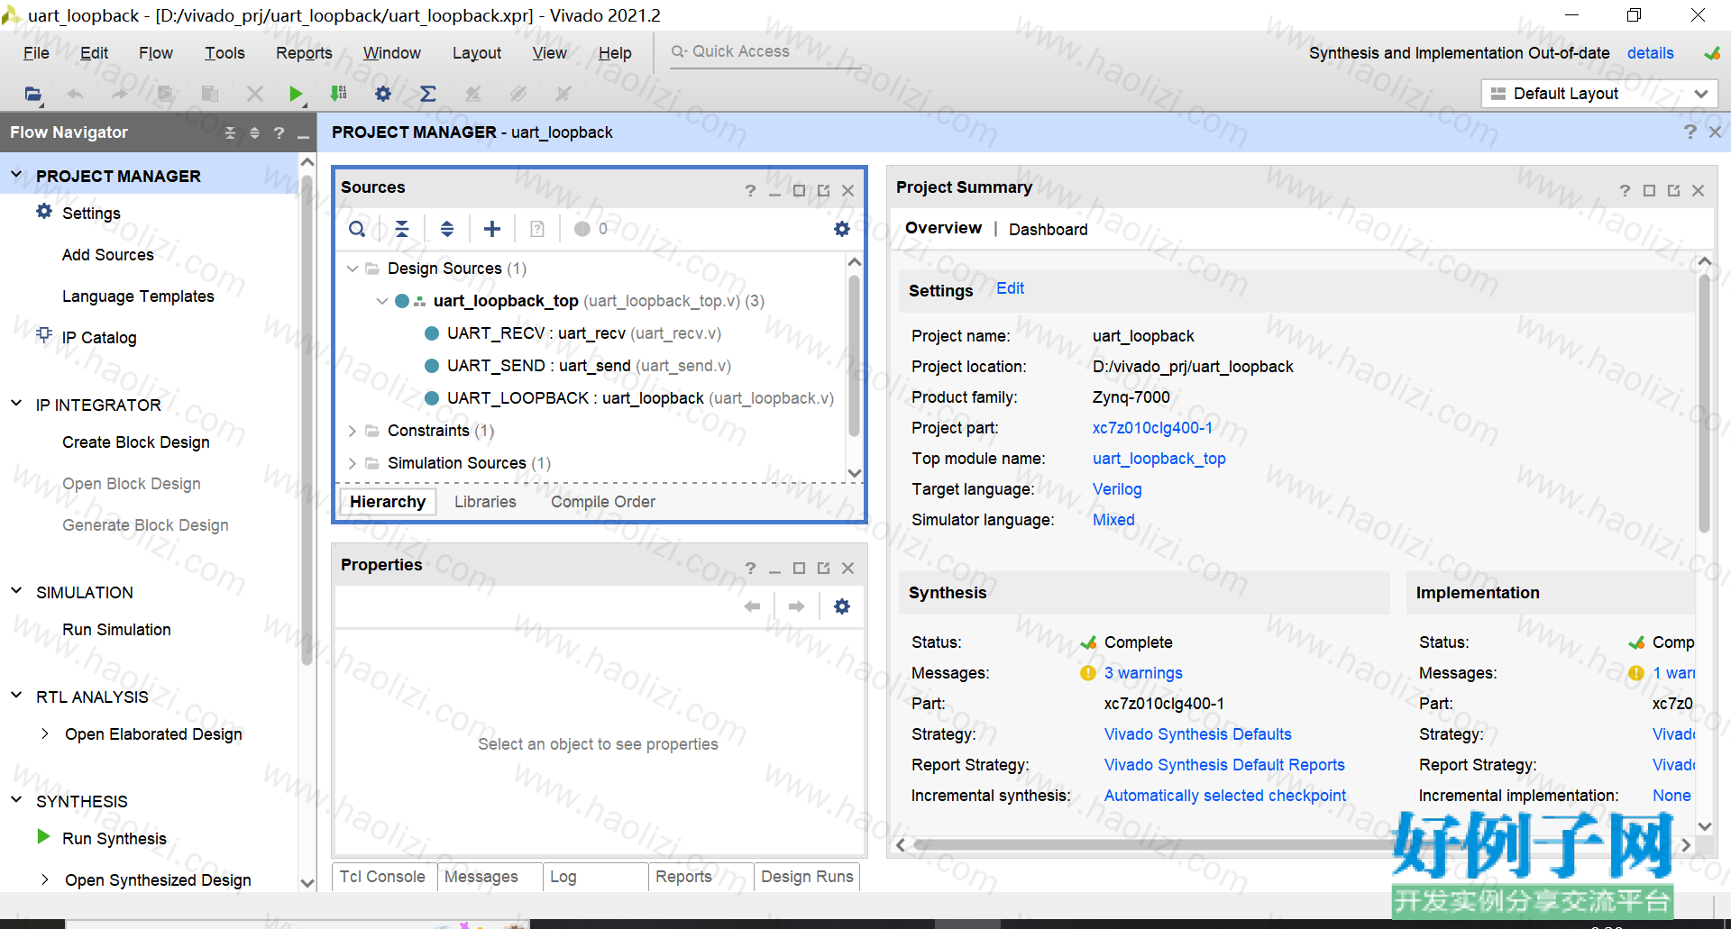Open the Default Layout dropdown
Image resolution: width=1731 pixels, height=929 pixels.
[x=1599, y=94]
